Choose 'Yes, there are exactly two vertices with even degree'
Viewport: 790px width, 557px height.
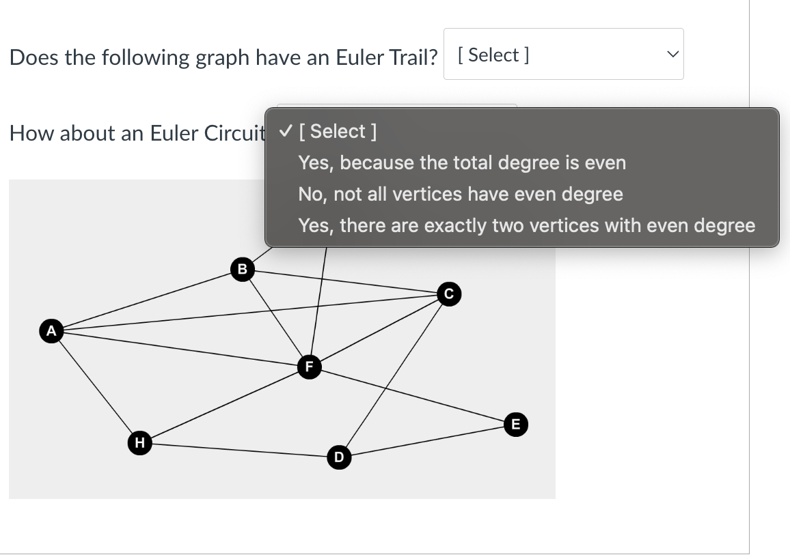528,225
